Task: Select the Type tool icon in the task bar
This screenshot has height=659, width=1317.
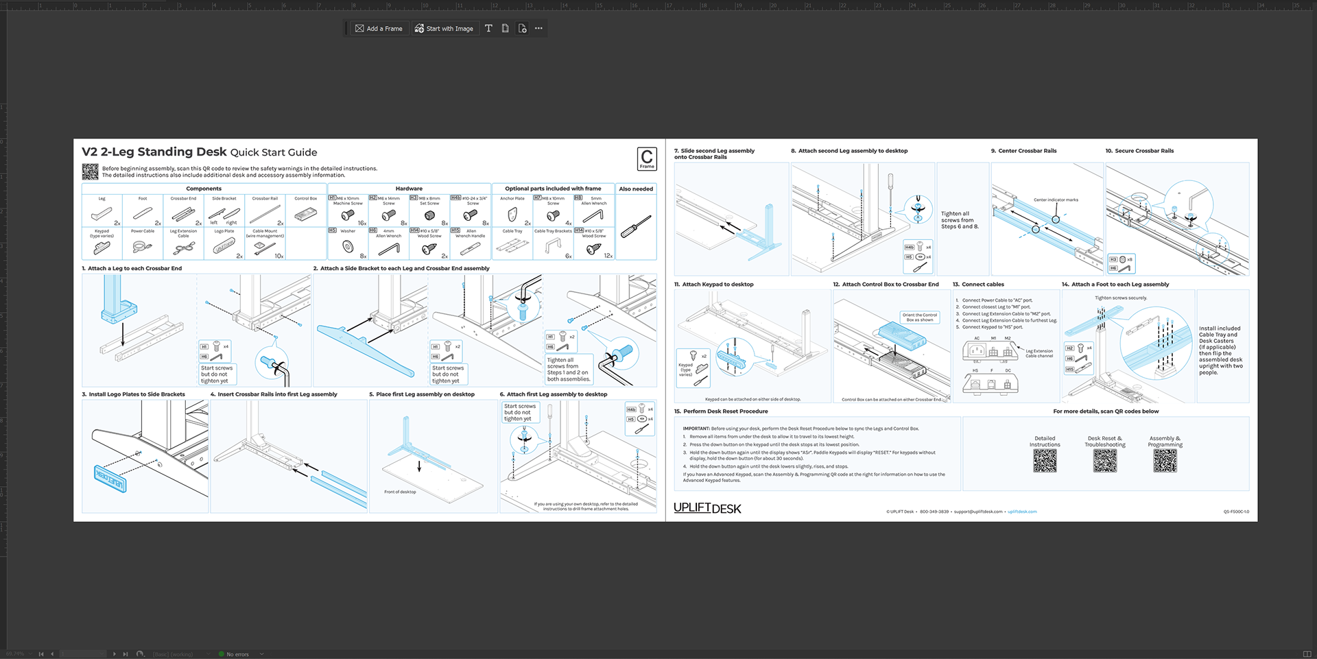Action: [x=488, y=29]
